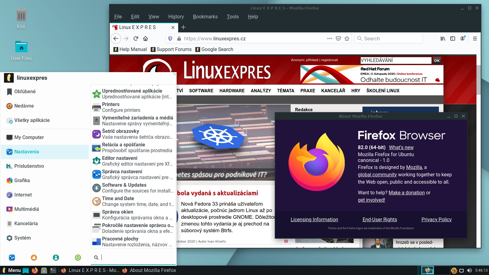Toggle the sidebar view icon

pyautogui.click(x=453, y=38)
